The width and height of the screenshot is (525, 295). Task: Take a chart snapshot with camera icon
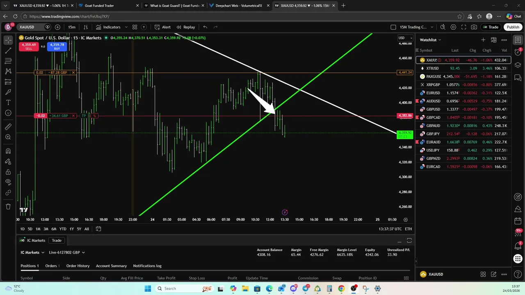[x=474, y=27]
